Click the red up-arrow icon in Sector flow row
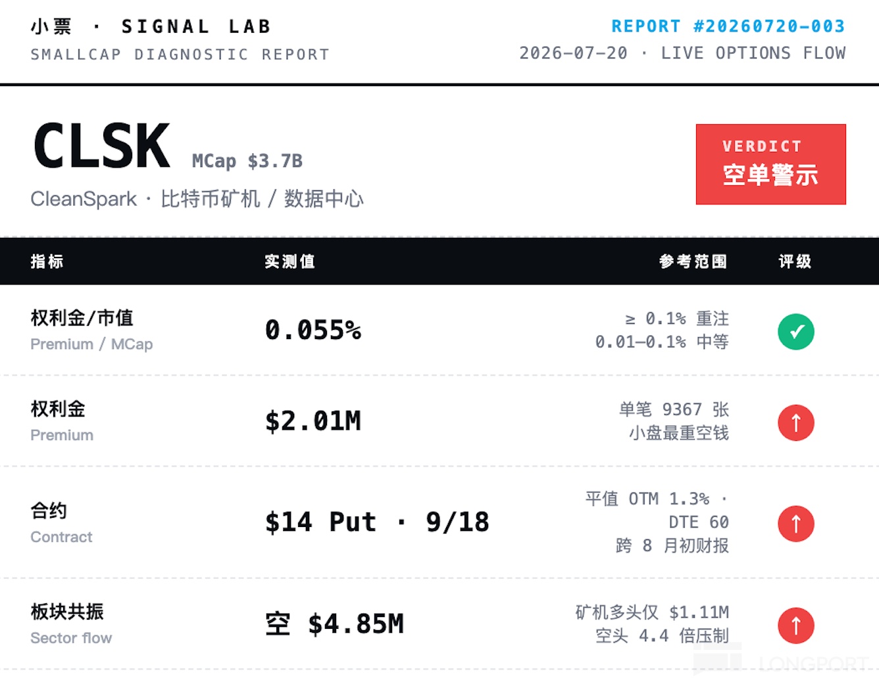This screenshot has height=686, width=879. pos(796,626)
